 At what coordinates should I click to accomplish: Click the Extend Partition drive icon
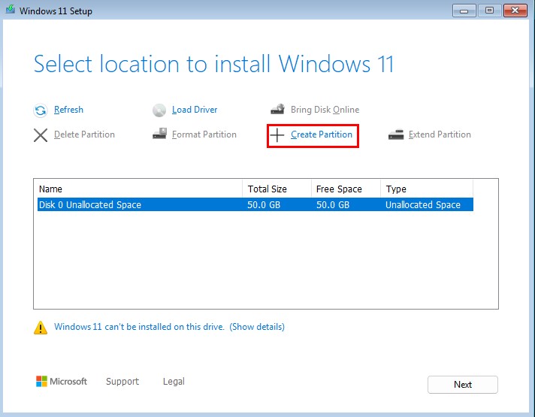tap(396, 135)
